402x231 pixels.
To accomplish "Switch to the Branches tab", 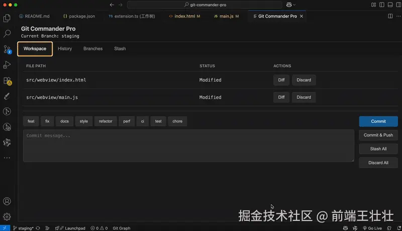I will coord(93,49).
